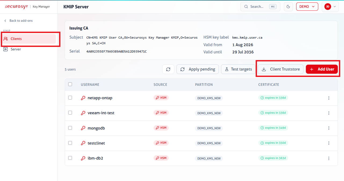Open the Clients section in sidebar
The width and height of the screenshot is (344, 181).
[29, 39]
